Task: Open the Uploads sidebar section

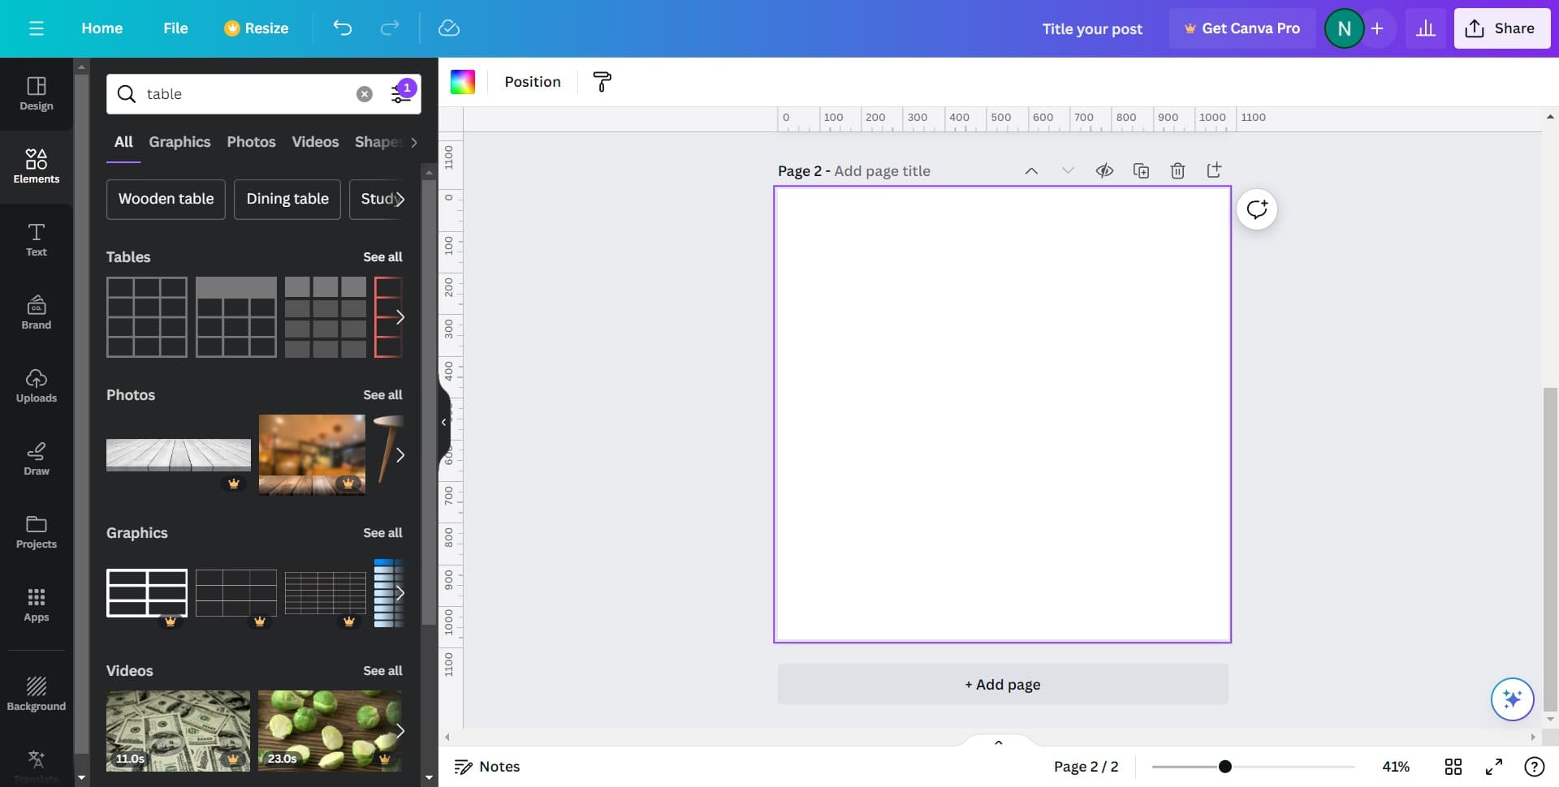Action: pos(36,385)
